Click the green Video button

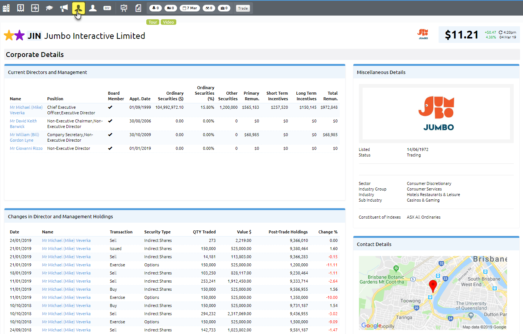pyautogui.click(x=169, y=22)
